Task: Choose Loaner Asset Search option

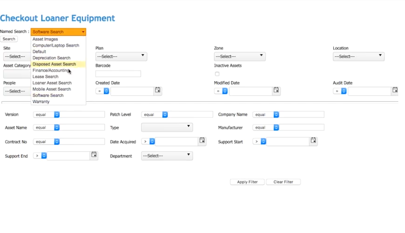Action: [52, 83]
